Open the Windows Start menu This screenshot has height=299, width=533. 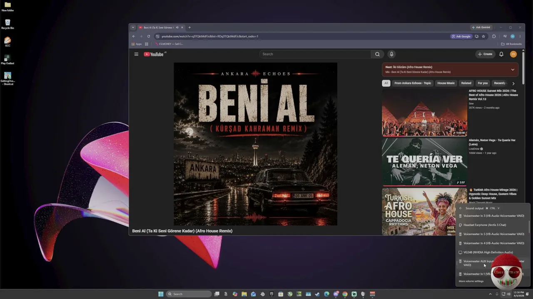pyautogui.click(x=161, y=294)
